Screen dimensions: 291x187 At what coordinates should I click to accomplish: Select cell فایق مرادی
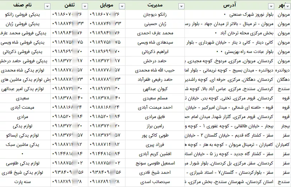click(155, 117)
